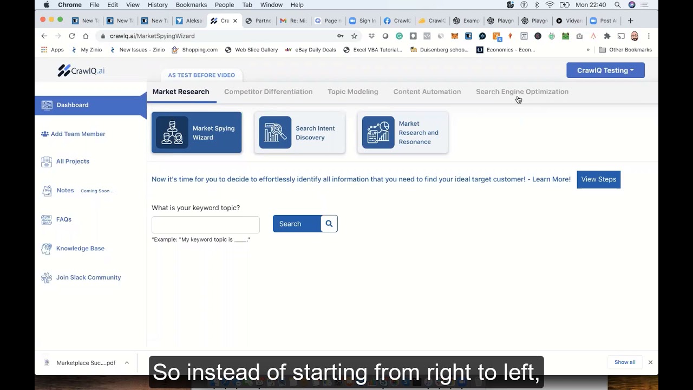
Task: Click the magnifier icon beside Search
Action: [329, 224]
